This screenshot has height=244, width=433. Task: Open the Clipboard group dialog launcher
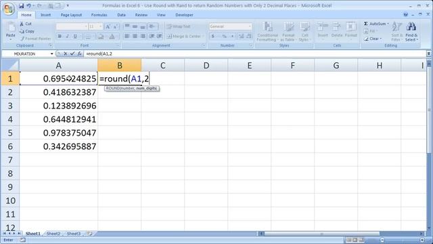[51, 45]
